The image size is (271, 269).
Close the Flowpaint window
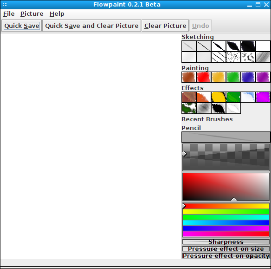(266, 5)
